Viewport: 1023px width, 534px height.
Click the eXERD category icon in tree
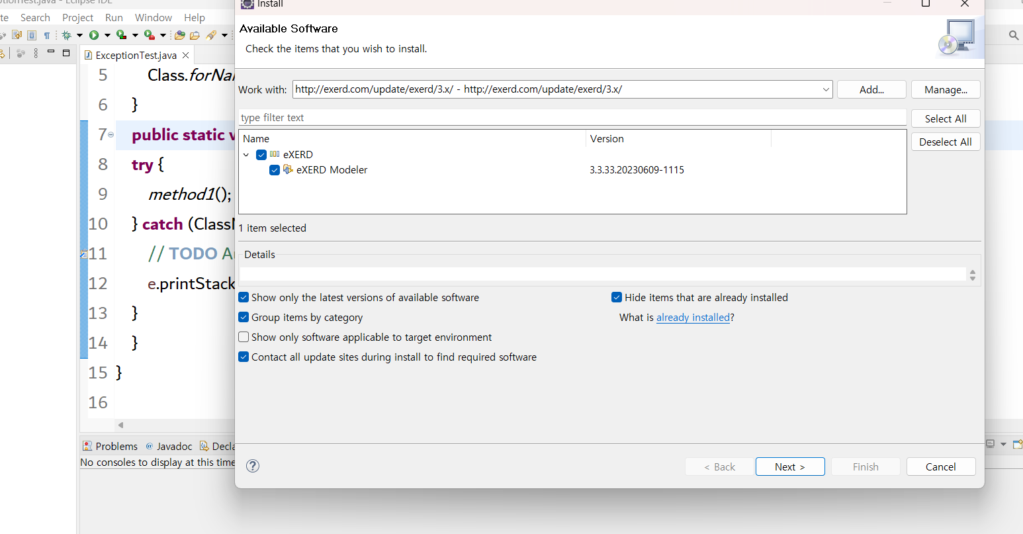pyautogui.click(x=275, y=154)
